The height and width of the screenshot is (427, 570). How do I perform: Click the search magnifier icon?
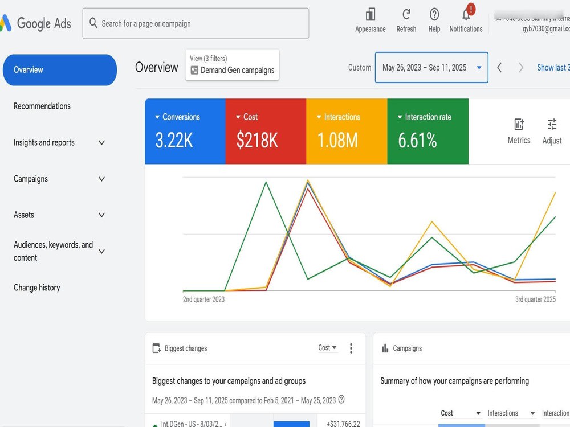93,23
